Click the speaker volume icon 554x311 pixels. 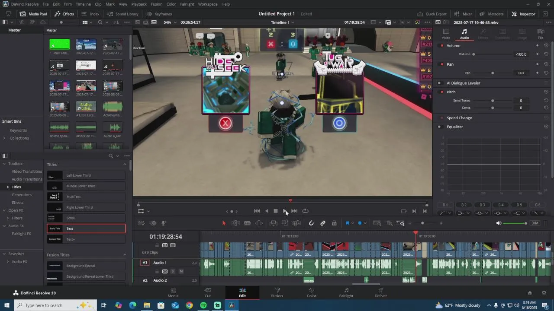(x=499, y=223)
